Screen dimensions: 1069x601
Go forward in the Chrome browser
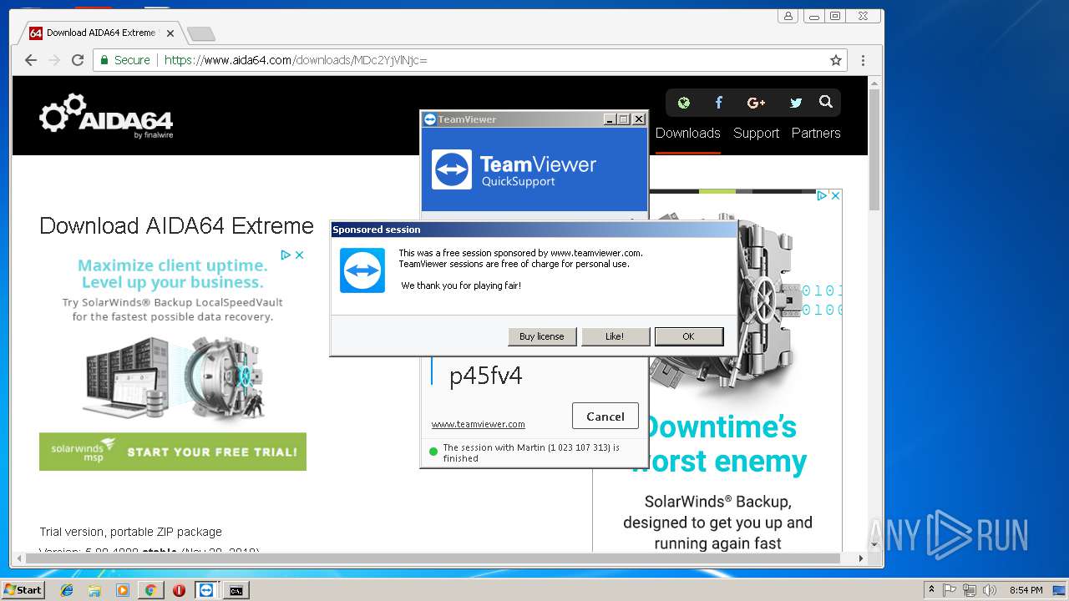54,60
